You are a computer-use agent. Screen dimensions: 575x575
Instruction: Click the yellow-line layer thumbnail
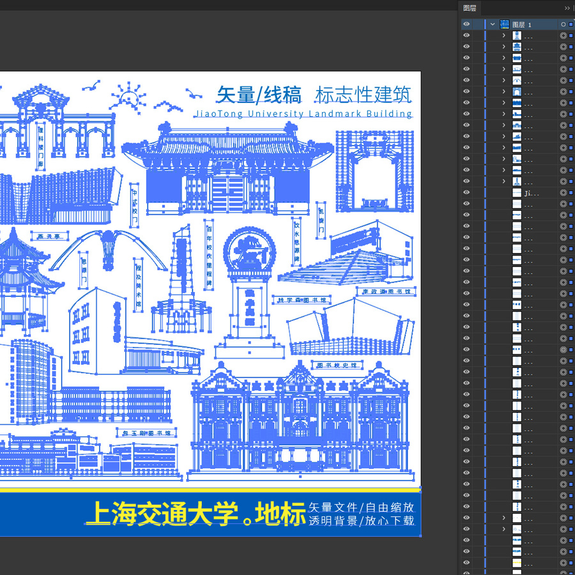517,562
